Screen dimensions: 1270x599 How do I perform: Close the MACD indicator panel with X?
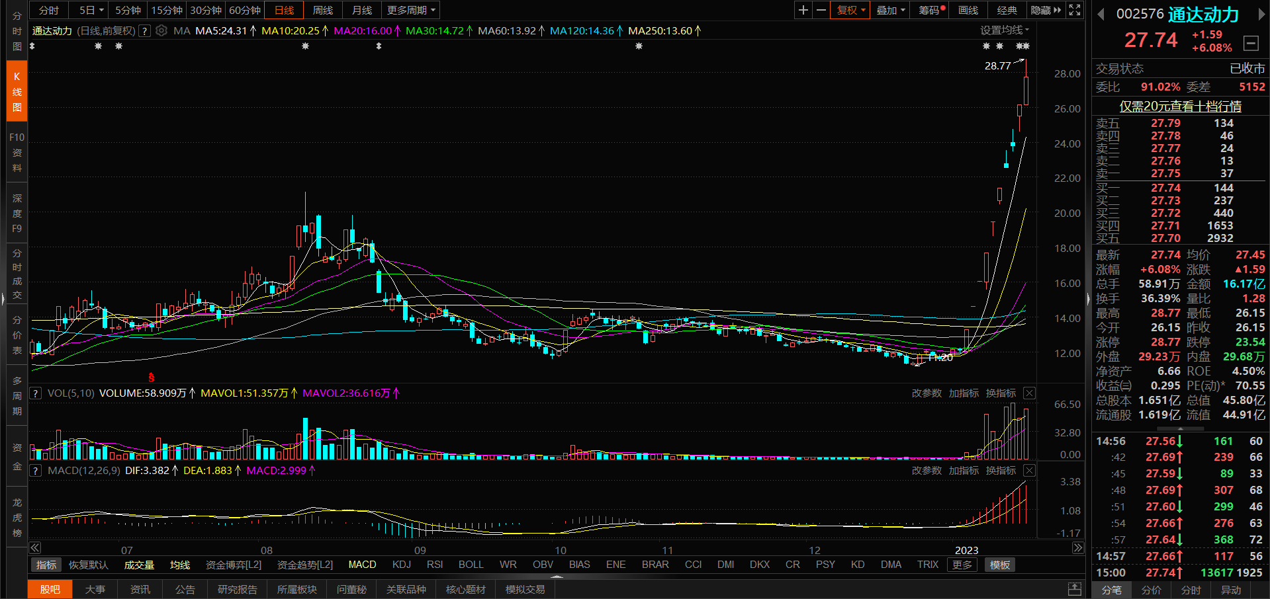point(1029,470)
